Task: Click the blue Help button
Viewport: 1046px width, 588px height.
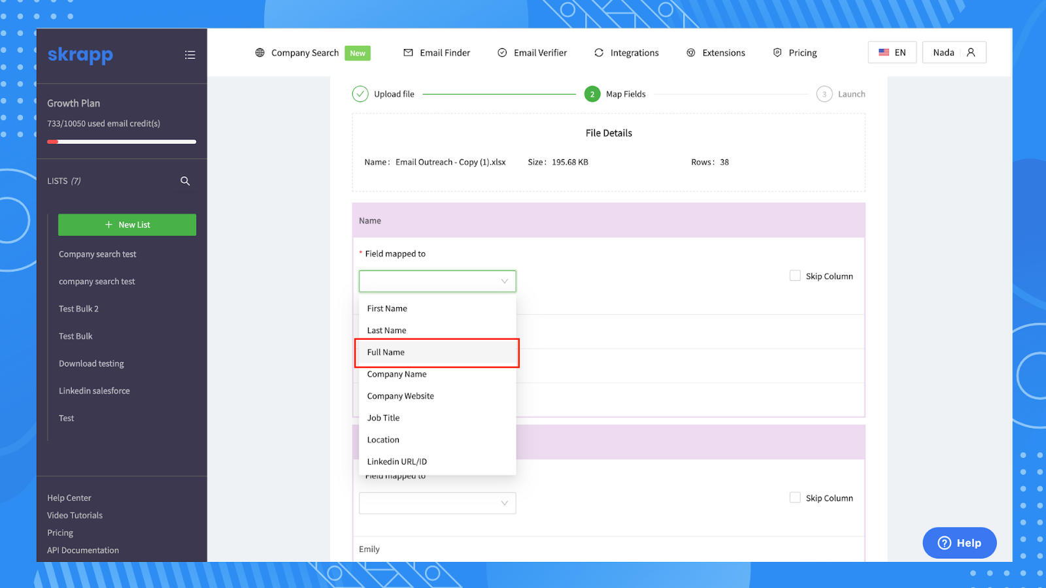Action: coord(960,543)
